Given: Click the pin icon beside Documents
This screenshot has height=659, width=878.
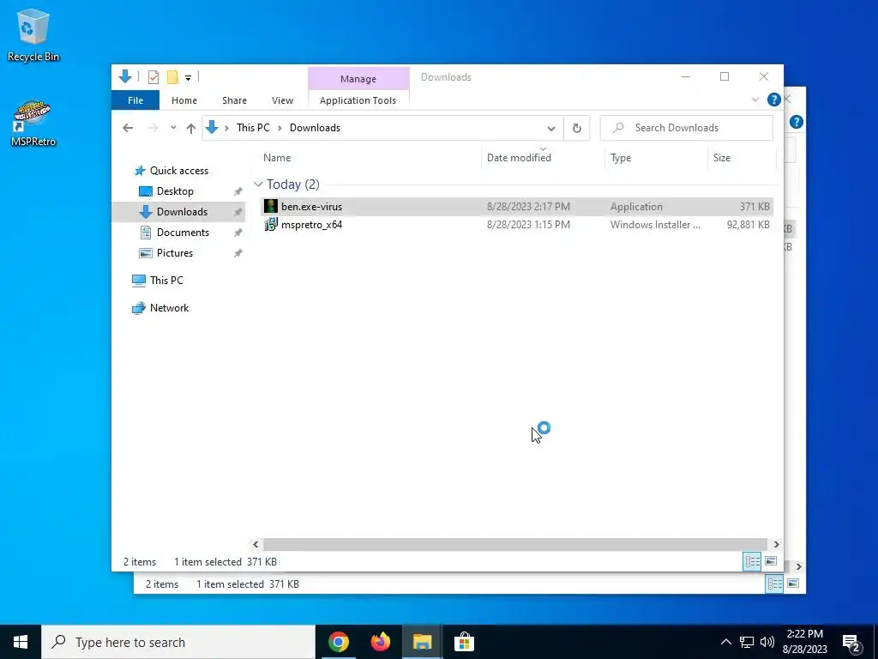Looking at the screenshot, I should 238,233.
